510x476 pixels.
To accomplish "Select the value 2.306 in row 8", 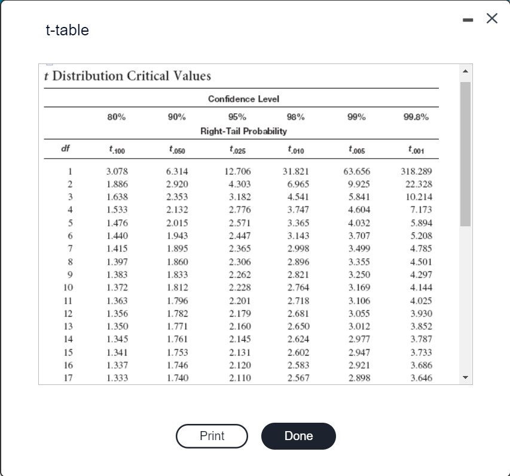I will 240,262.
